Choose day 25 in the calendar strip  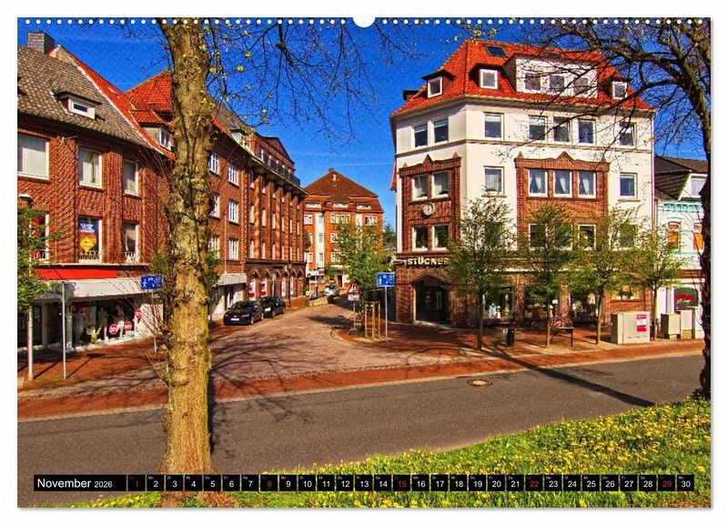pyautogui.click(x=591, y=483)
